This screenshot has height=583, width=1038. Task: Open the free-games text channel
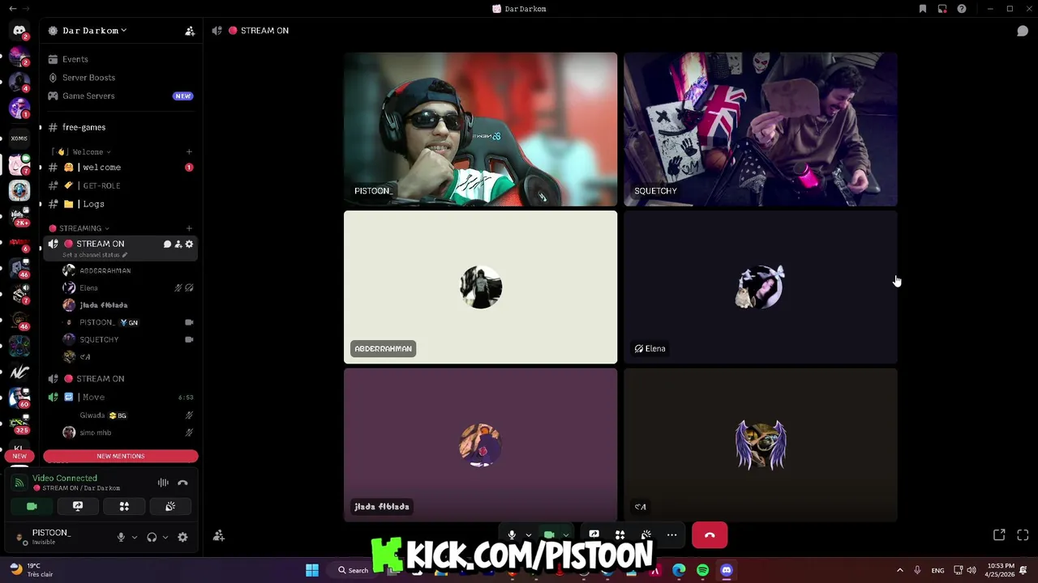pyautogui.click(x=84, y=127)
